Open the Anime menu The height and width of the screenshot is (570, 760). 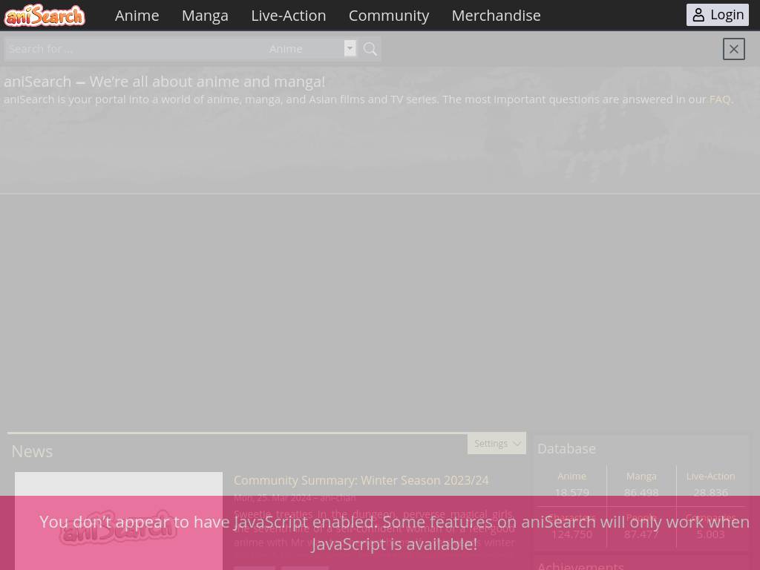pos(137,15)
